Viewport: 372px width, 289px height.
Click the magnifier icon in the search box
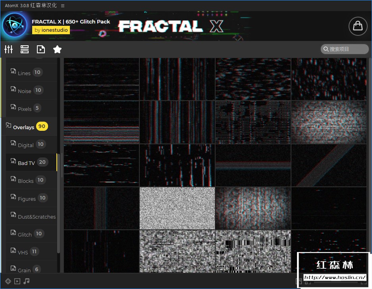point(326,49)
